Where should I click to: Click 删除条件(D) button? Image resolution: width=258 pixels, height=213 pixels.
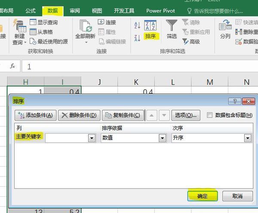tap(79, 116)
